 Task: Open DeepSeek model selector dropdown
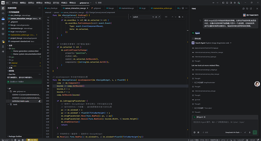point(233,133)
